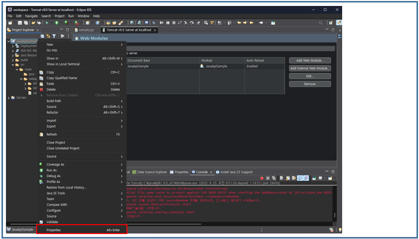Close the Console tab
The width and height of the screenshot is (419, 239).
(211, 173)
